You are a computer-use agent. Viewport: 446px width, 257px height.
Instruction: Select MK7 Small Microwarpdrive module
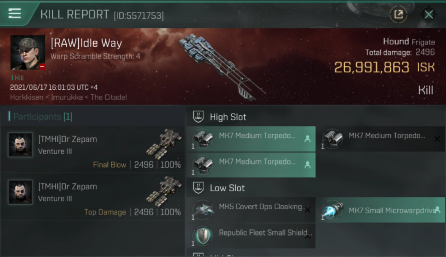[380, 210]
